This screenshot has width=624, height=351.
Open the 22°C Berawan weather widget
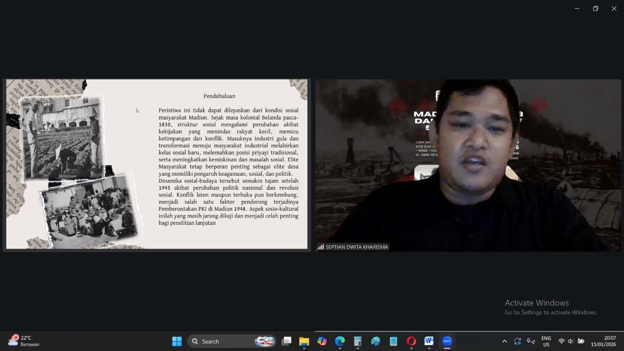[x=24, y=341]
